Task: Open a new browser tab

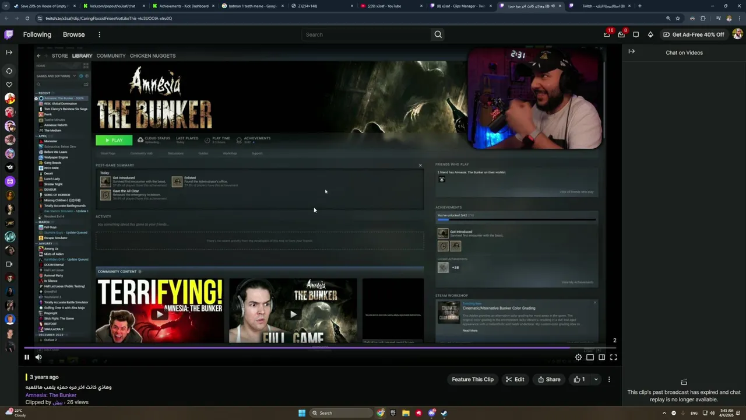Action: click(640, 6)
